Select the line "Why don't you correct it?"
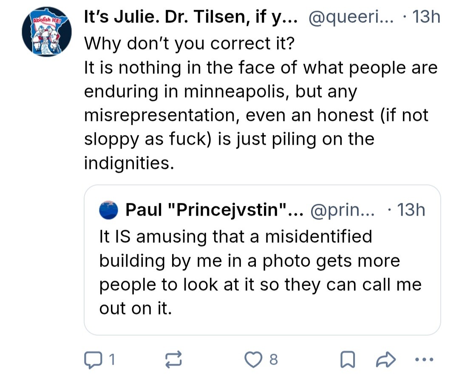 tap(190, 43)
